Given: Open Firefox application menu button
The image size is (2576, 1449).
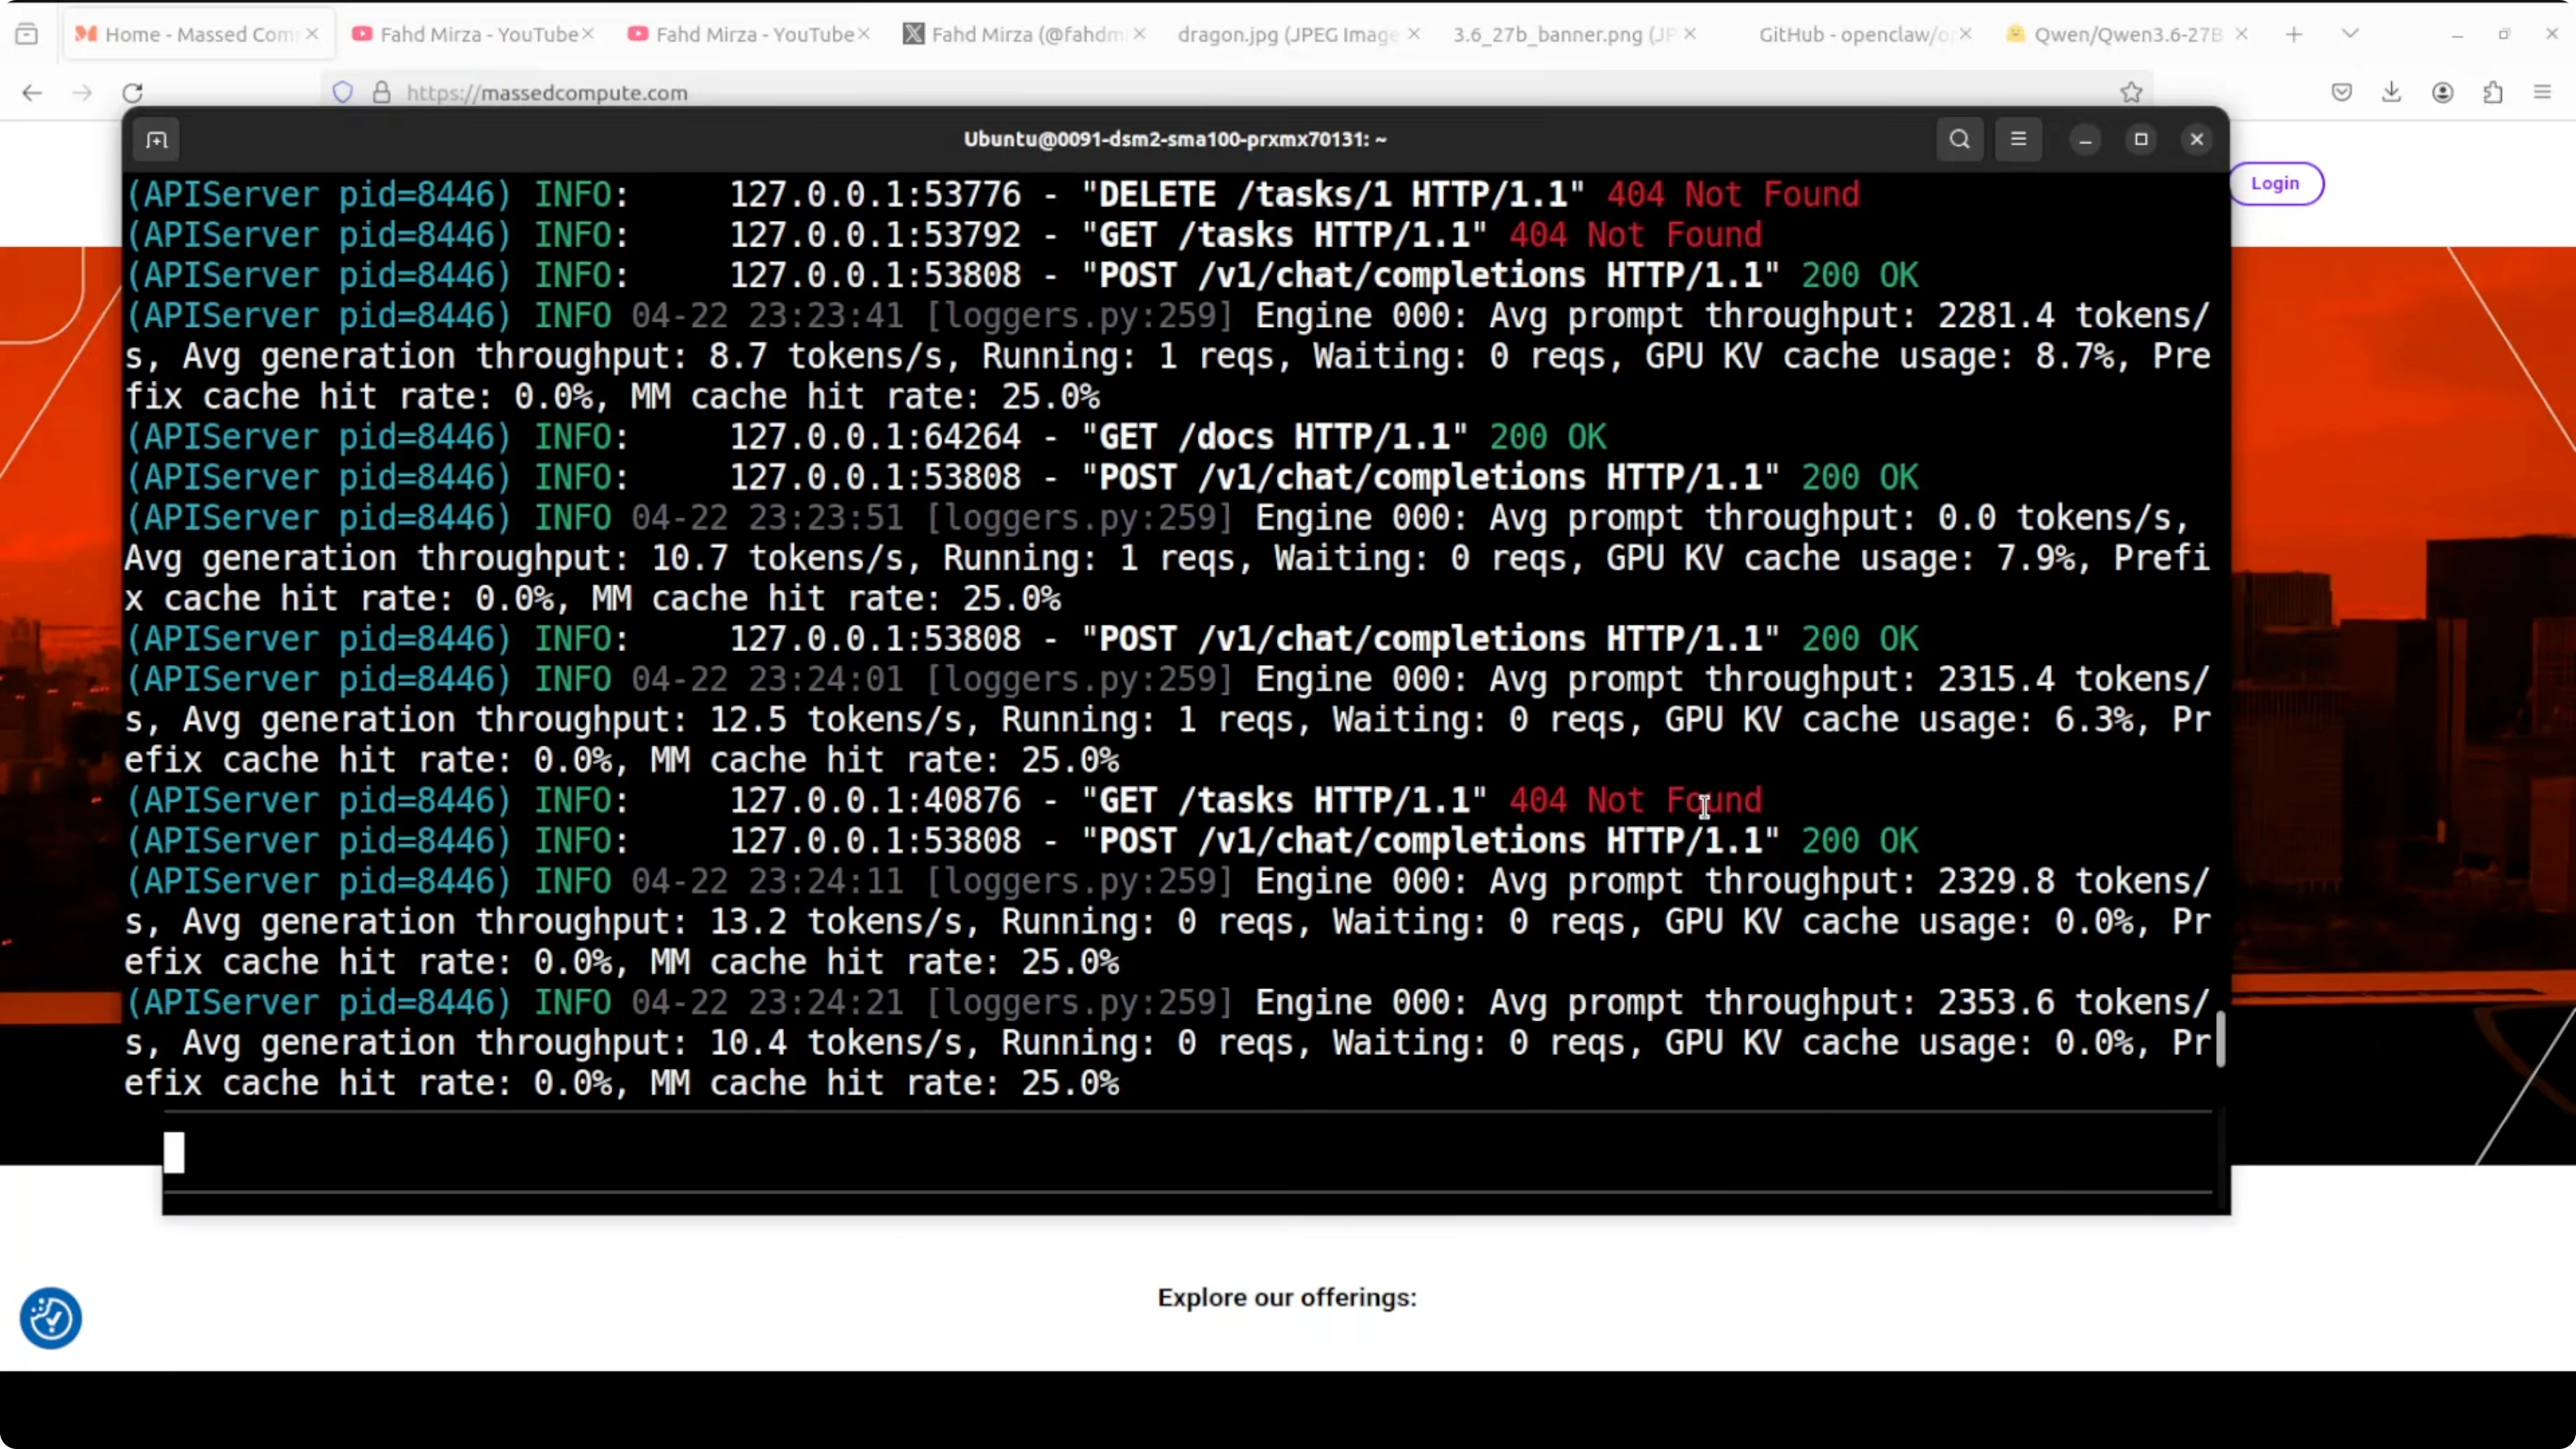Looking at the screenshot, I should coord(2542,93).
